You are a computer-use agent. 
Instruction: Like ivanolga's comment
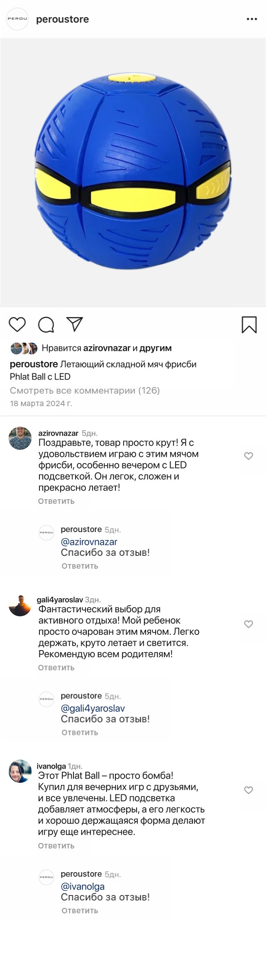(x=249, y=790)
